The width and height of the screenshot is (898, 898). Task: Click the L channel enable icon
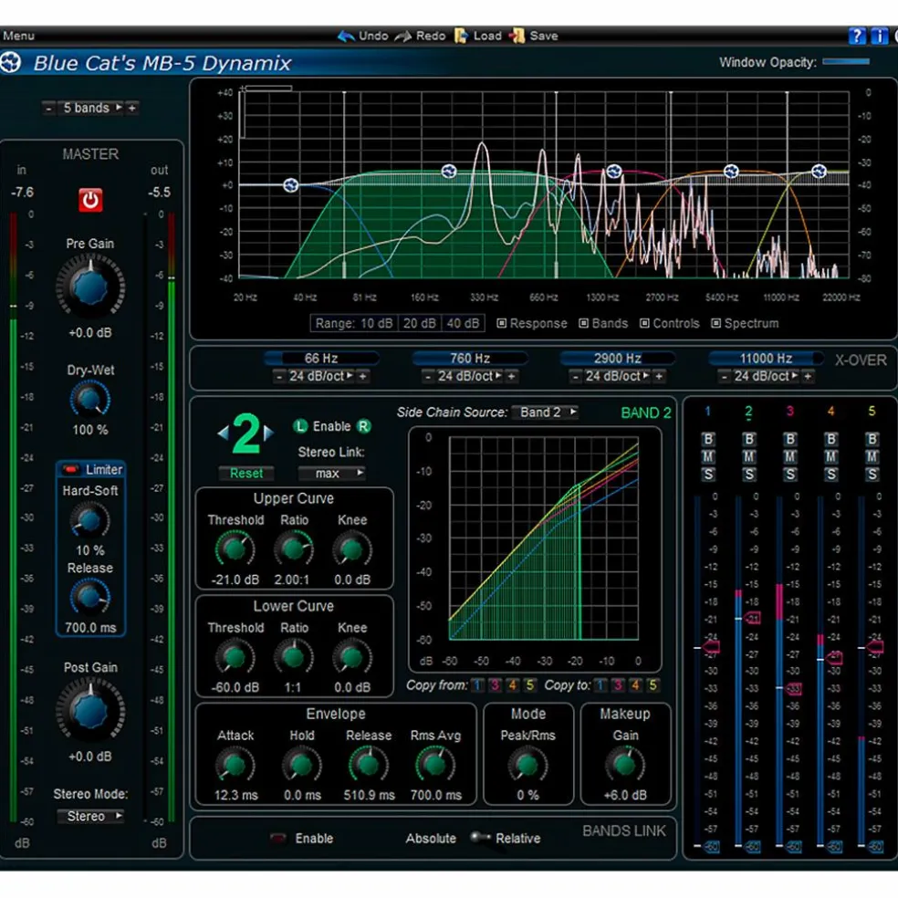[x=300, y=426]
